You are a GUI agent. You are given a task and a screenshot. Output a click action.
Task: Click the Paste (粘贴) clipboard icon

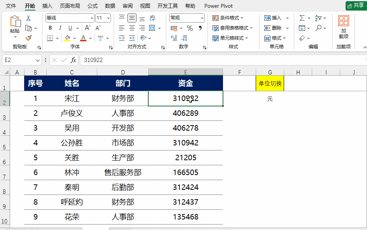click(x=15, y=21)
